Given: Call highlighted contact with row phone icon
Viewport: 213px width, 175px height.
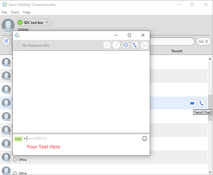Looking at the screenshot, I should (x=201, y=103).
